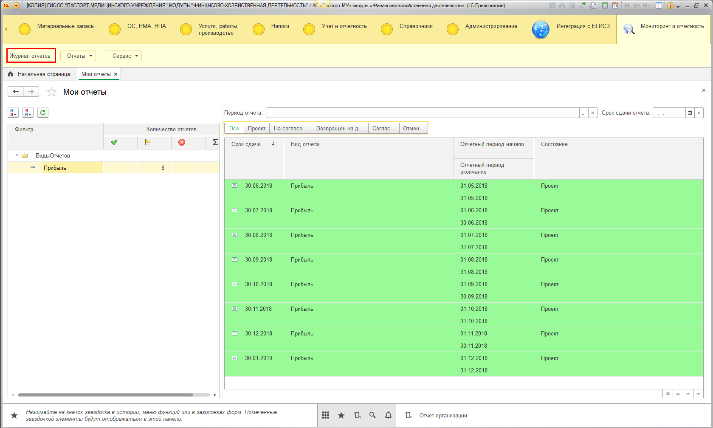Collapse the ВидыОтчетов tree folder
The image size is (713, 428).
[17, 155]
